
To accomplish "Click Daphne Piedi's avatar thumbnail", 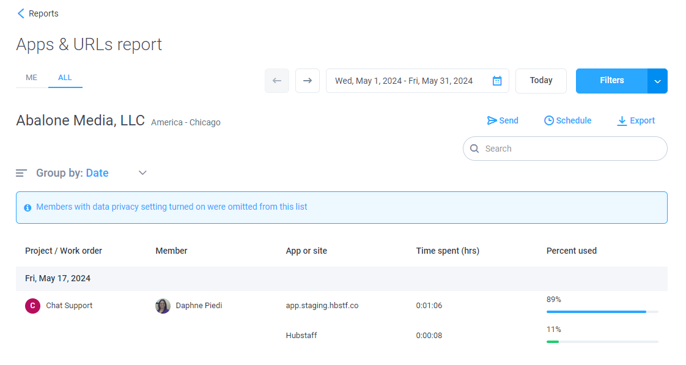I will tap(163, 306).
